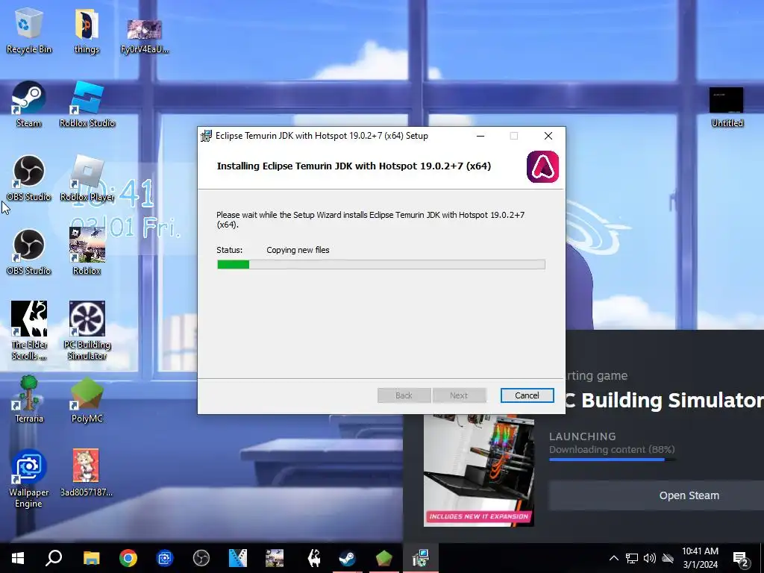Open the Recycle Bin desktop icon

click(29, 31)
